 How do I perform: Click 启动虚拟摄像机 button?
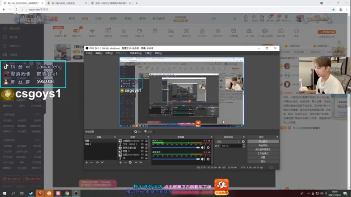263,149
